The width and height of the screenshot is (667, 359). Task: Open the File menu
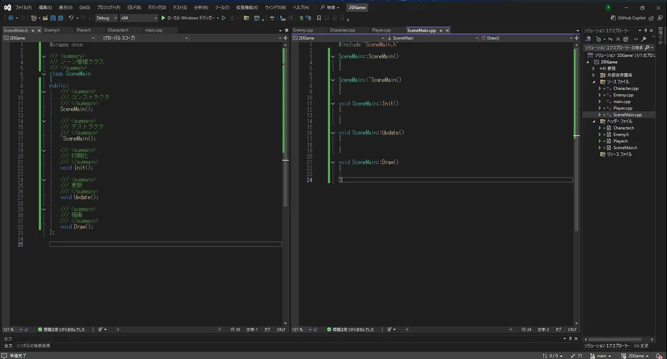click(x=23, y=7)
